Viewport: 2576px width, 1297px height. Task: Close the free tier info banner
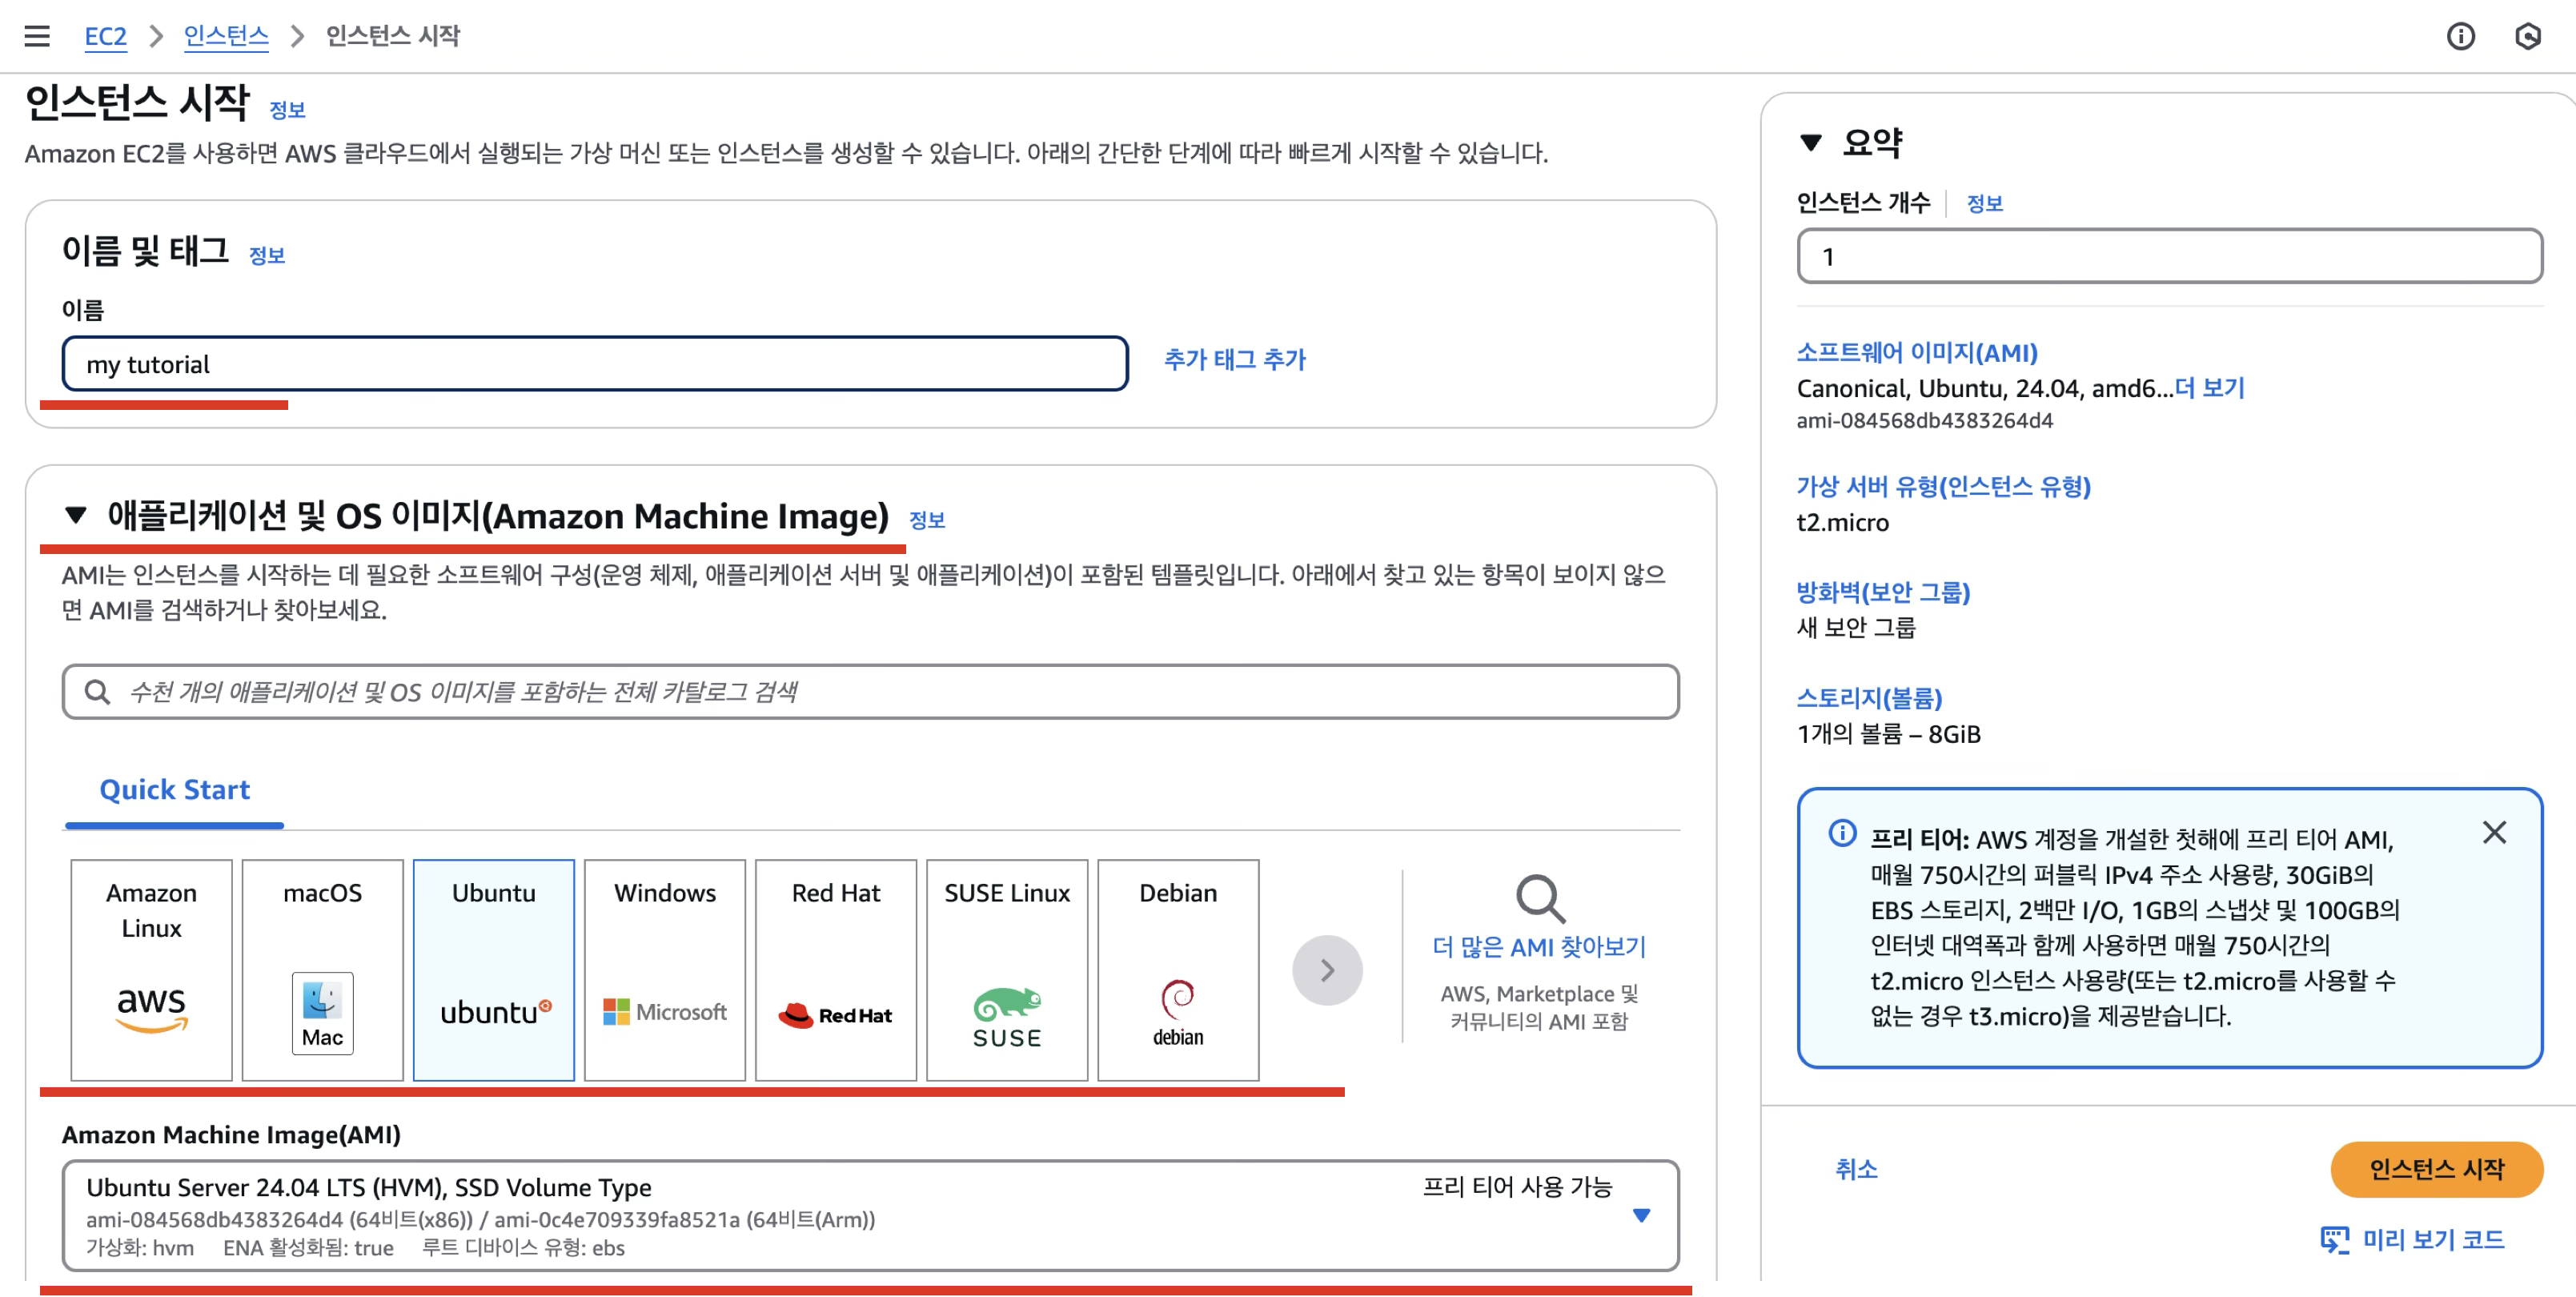tap(2494, 832)
